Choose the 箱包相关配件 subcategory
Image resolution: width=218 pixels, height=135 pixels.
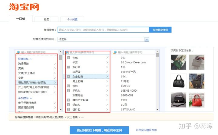(x=87, y=100)
